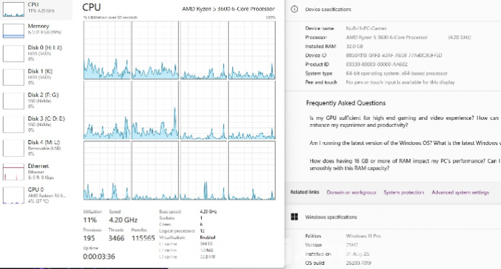Image resolution: width=501 pixels, height=269 pixels.
Task: Click the 16 GB RAM performance FAQ question
Action: pyautogui.click(x=404, y=164)
